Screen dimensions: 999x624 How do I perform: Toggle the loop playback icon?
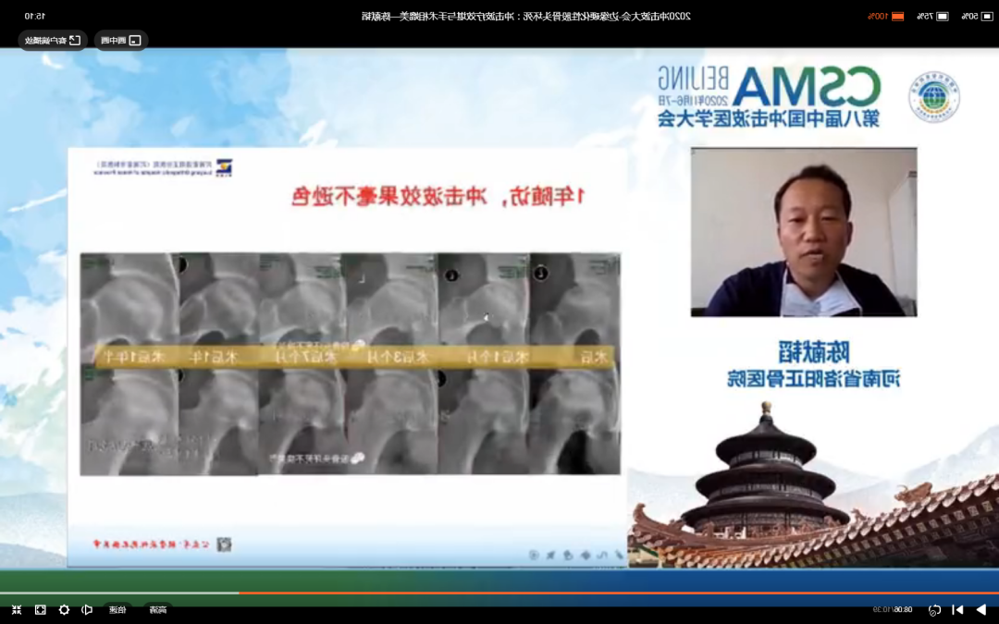coord(934,609)
